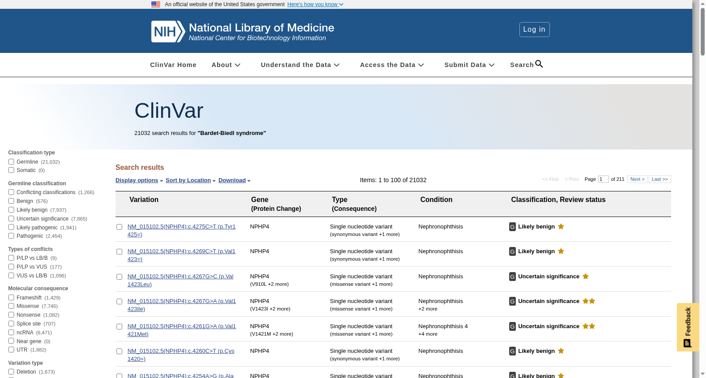Click G germline badge for c.4267G>C row

pos(512,277)
